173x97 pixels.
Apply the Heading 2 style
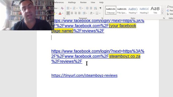pos(144,10)
